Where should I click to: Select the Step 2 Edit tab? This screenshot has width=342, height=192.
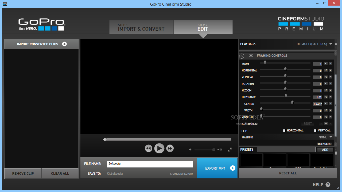203,27
